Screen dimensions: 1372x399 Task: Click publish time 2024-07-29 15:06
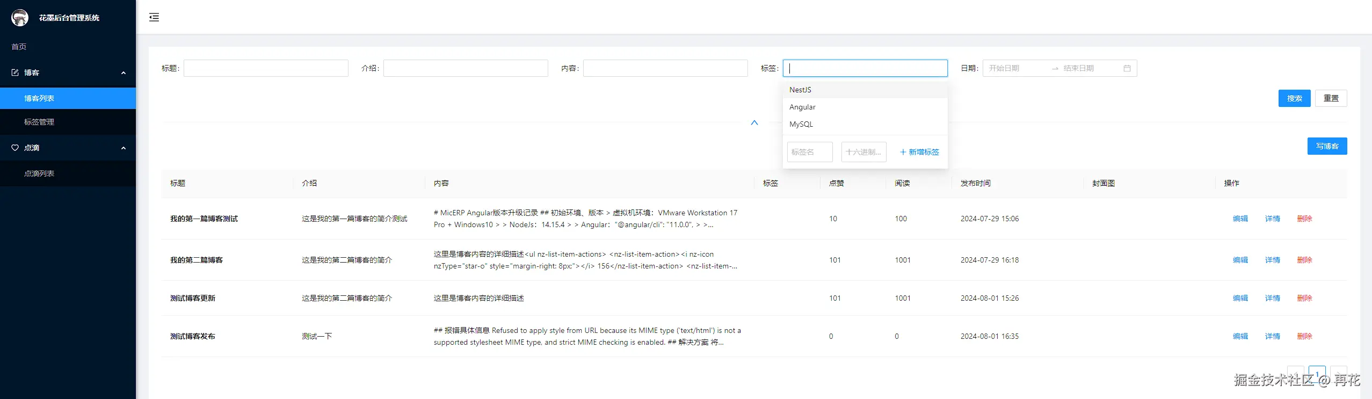pyautogui.click(x=990, y=219)
